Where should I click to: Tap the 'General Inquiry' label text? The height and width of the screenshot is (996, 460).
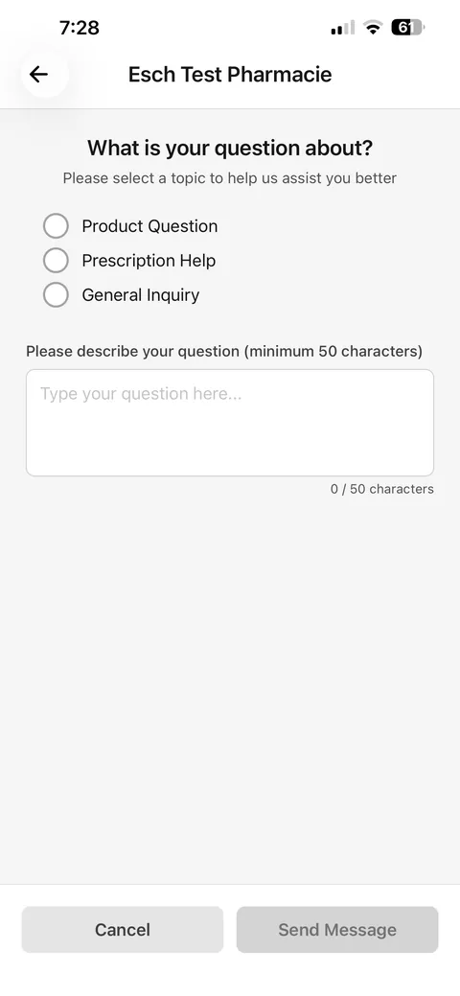[x=141, y=294]
